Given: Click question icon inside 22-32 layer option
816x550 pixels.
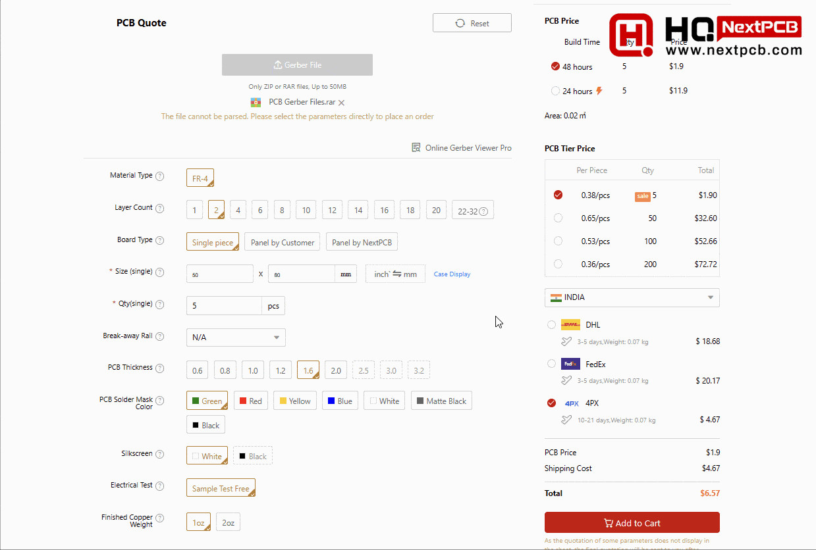Looking at the screenshot, I should point(483,211).
